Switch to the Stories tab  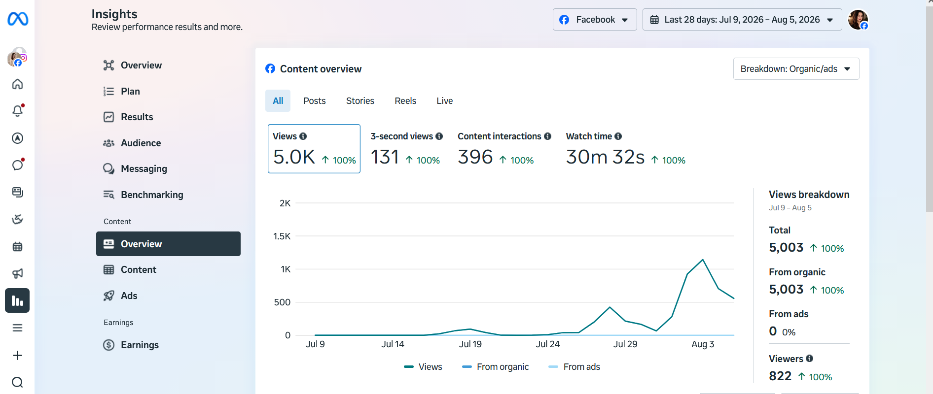point(360,101)
